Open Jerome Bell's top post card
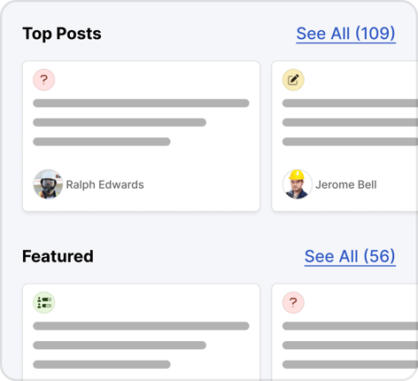This screenshot has width=418, height=381. tap(344, 136)
